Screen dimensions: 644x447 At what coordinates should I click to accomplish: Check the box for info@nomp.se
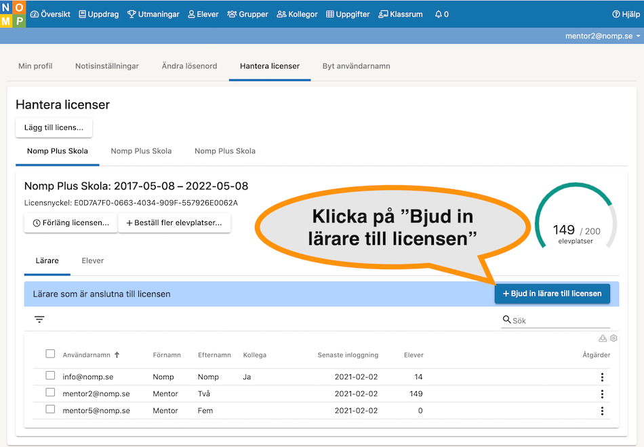[50, 376]
